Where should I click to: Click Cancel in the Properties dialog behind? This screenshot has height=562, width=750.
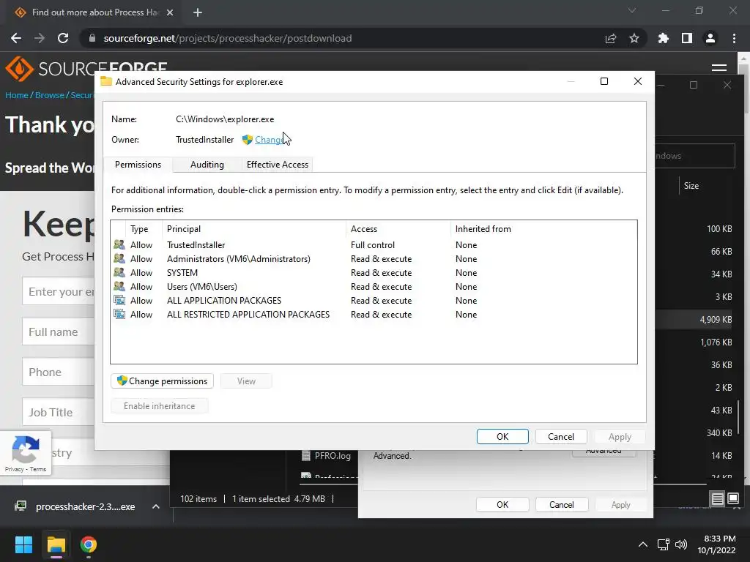(x=561, y=505)
